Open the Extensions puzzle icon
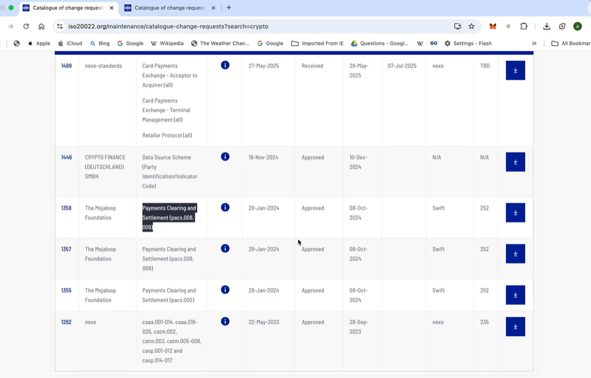Screen dimensions: 591x378 [x=524, y=27]
